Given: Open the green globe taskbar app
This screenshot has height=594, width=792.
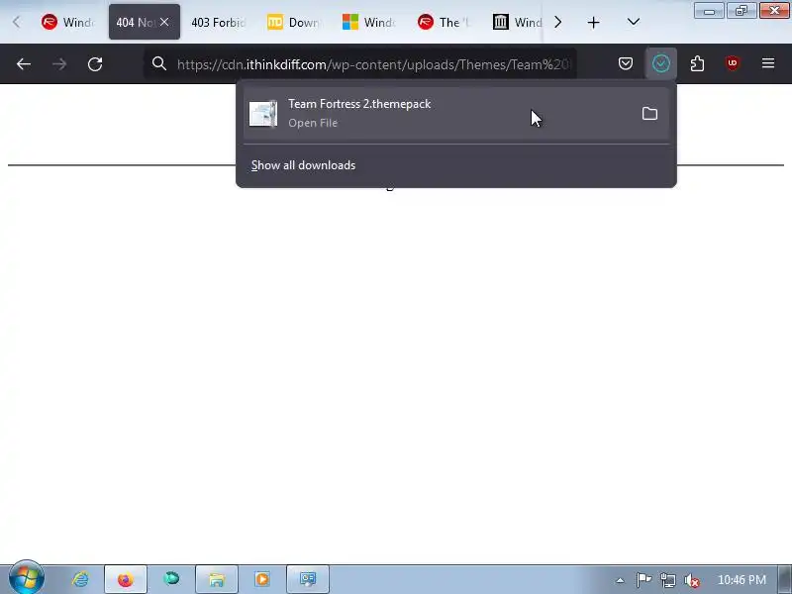Looking at the screenshot, I should click(x=171, y=579).
